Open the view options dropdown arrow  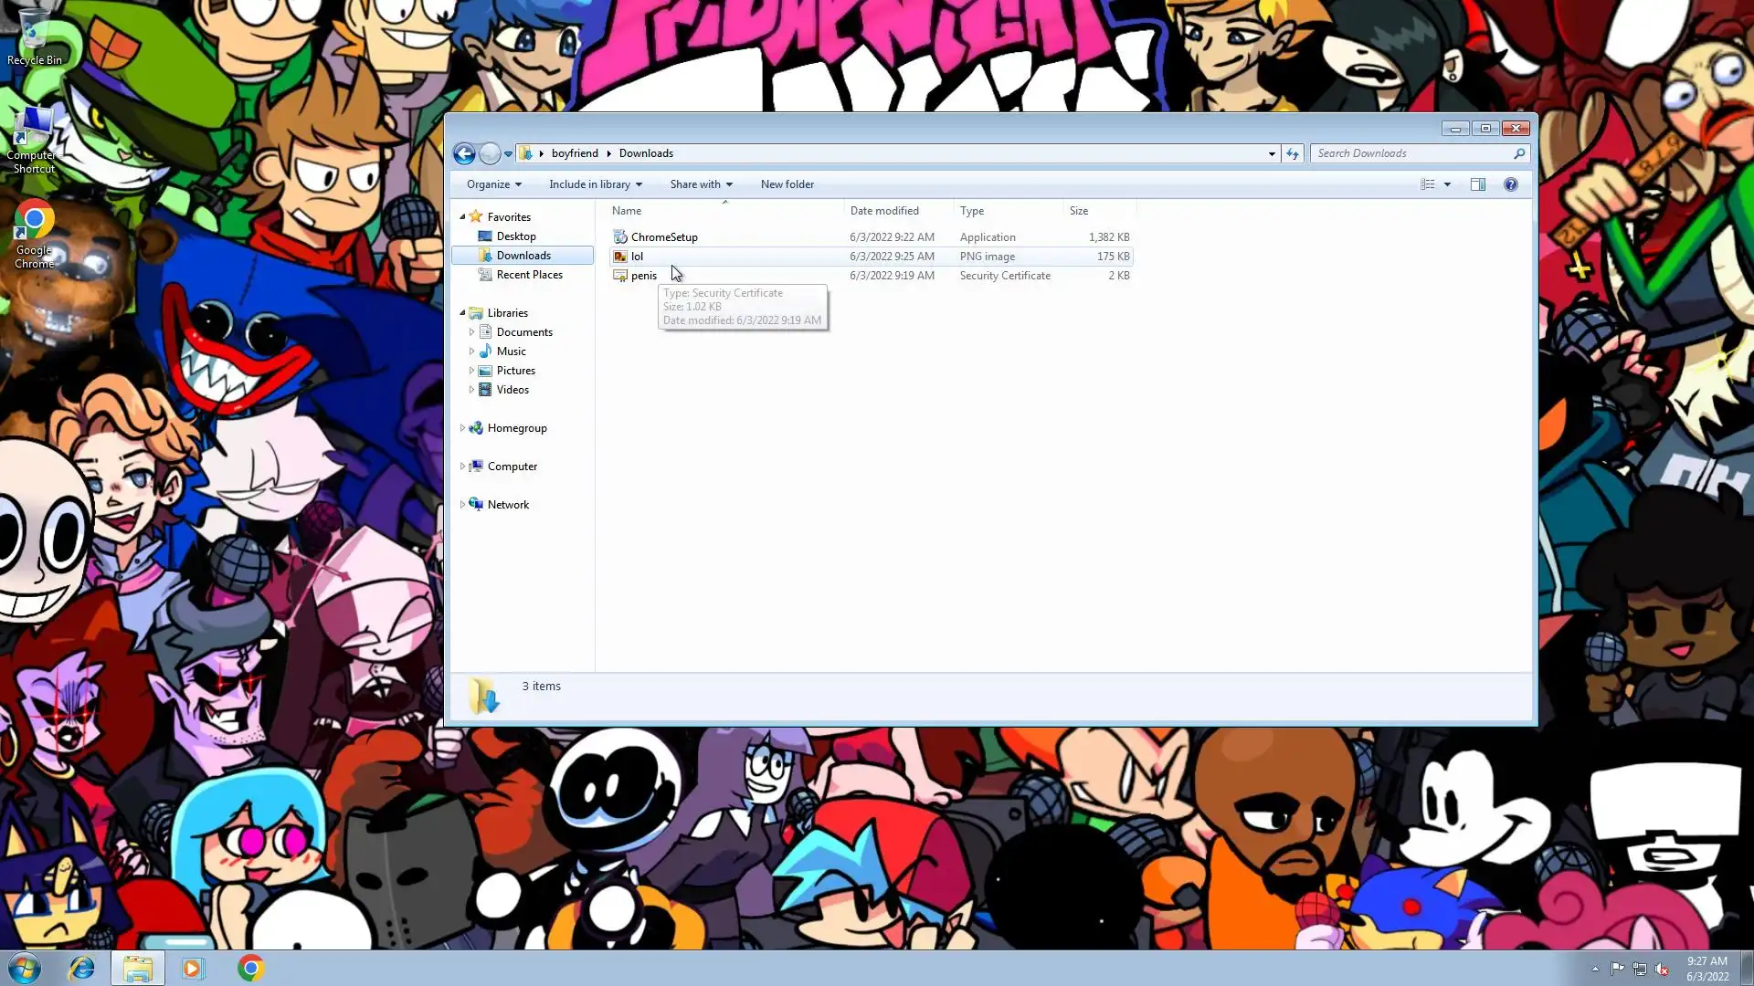(x=1447, y=184)
